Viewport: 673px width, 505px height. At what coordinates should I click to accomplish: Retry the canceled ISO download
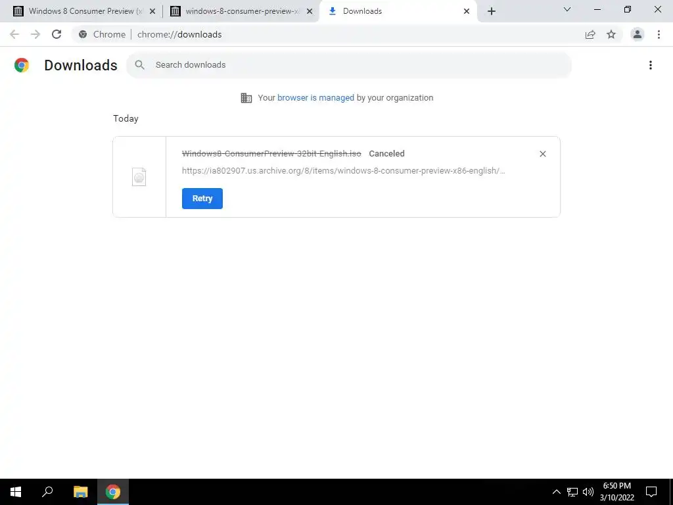click(x=202, y=199)
